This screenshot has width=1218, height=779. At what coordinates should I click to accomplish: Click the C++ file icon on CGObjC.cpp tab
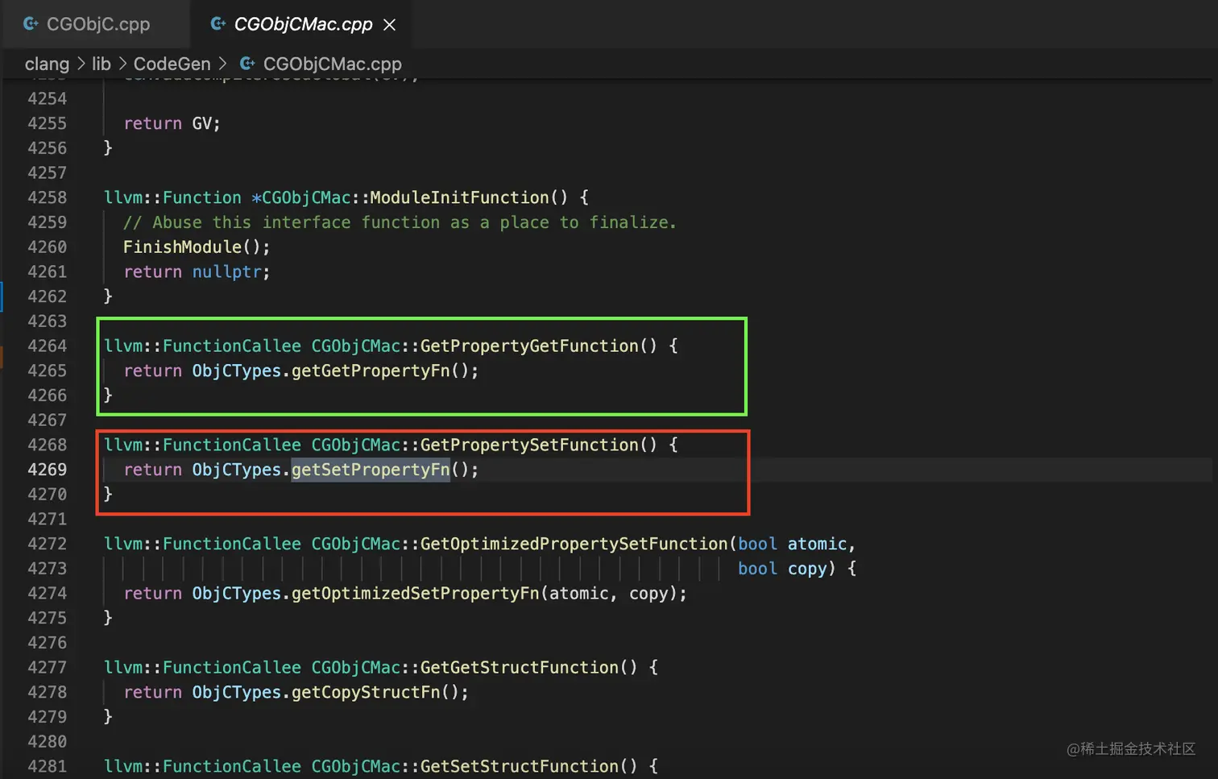pyautogui.click(x=31, y=24)
